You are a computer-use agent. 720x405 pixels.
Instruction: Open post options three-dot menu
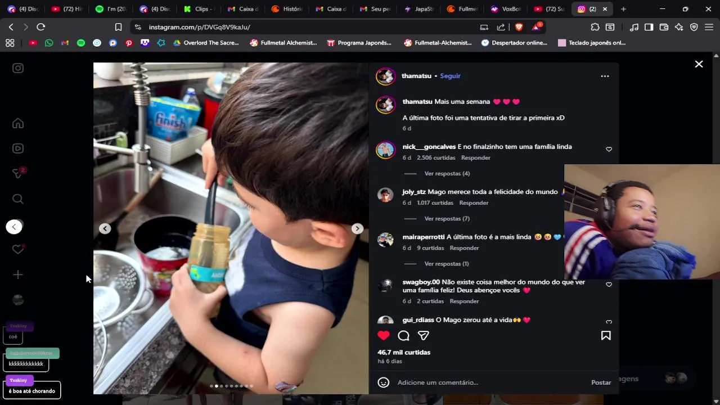pyautogui.click(x=605, y=76)
